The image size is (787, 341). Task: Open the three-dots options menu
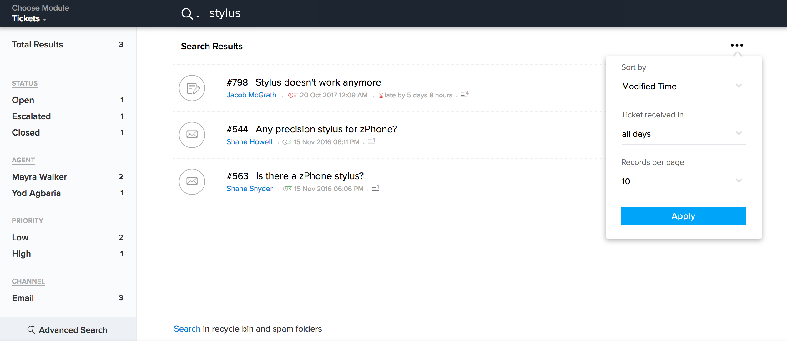click(737, 45)
